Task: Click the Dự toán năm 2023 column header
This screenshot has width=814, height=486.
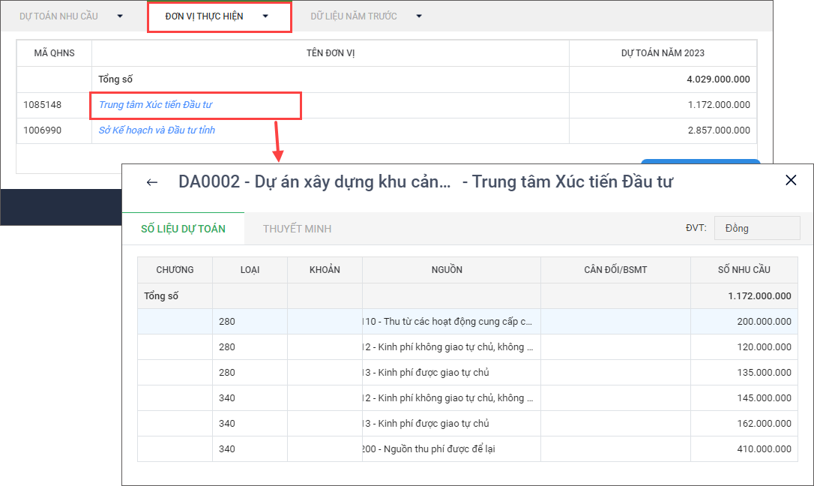Action: pyautogui.click(x=663, y=53)
